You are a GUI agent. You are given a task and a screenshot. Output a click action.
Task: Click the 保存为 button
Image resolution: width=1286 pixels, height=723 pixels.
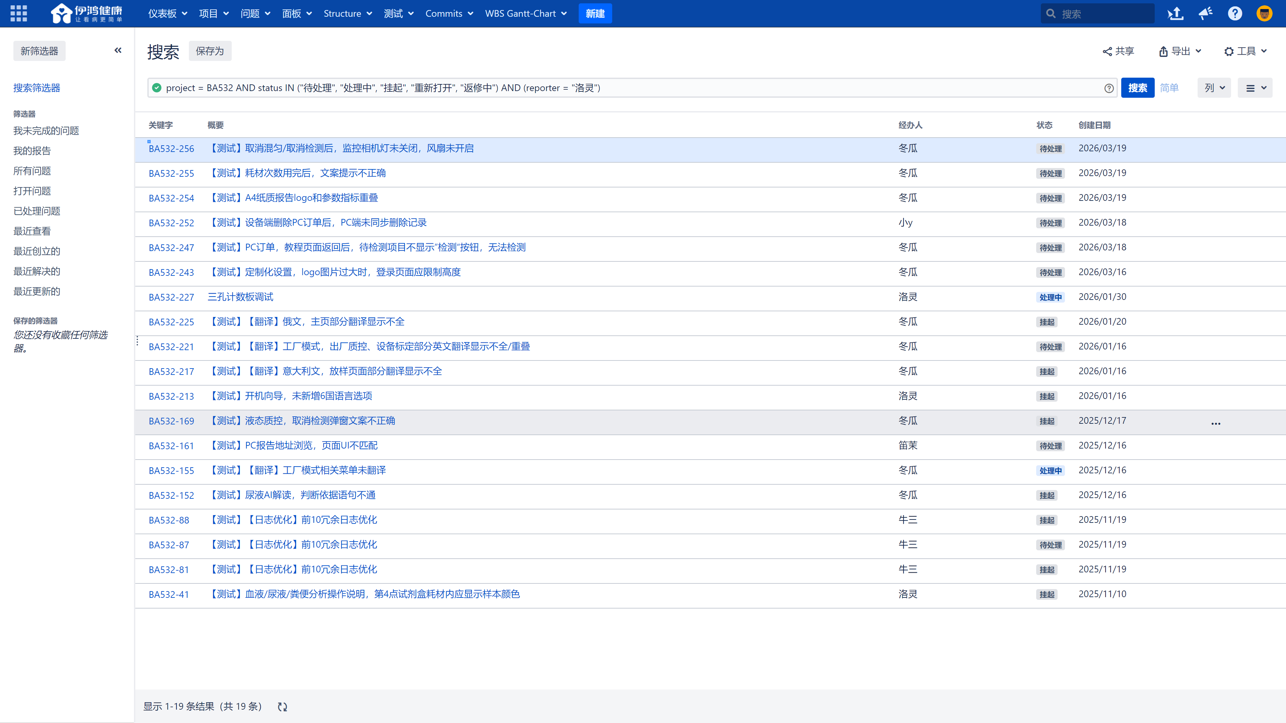coord(210,51)
